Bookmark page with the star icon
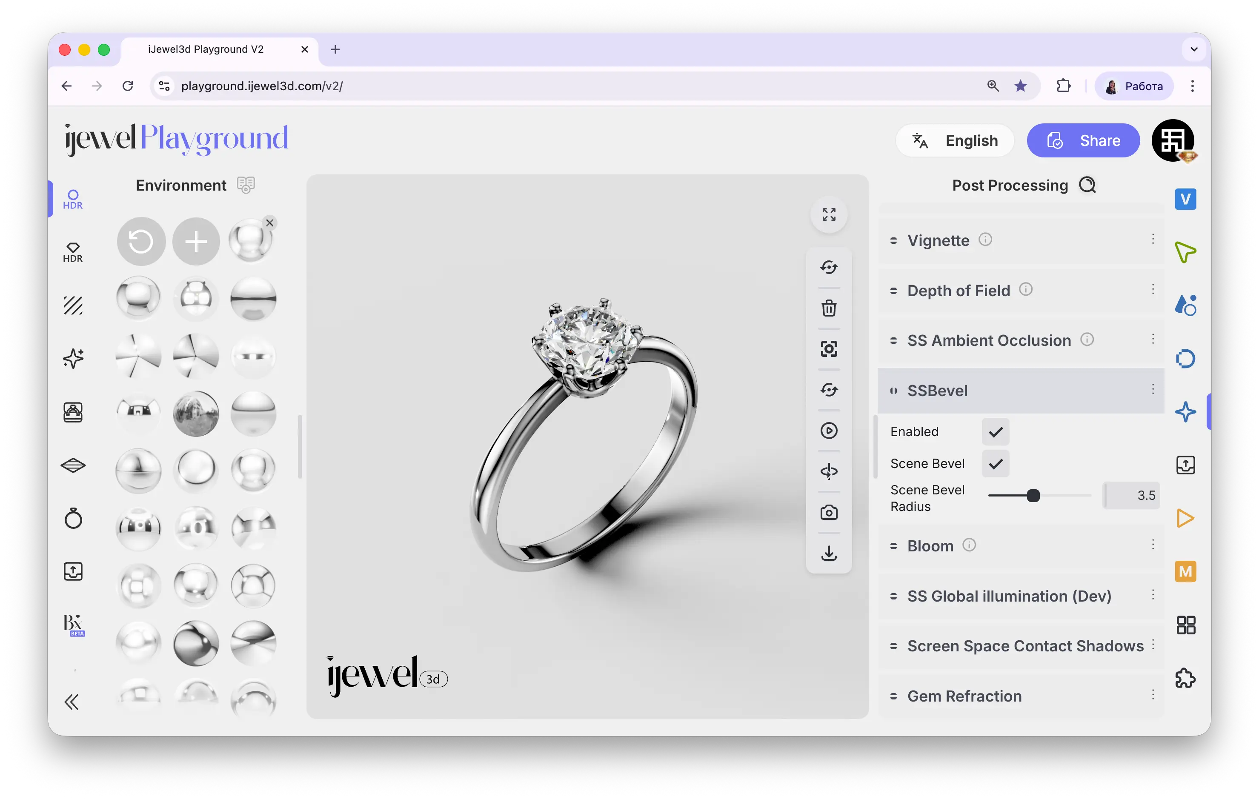The width and height of the screenshot is (1259, 799). click(x=1021, y=86)
